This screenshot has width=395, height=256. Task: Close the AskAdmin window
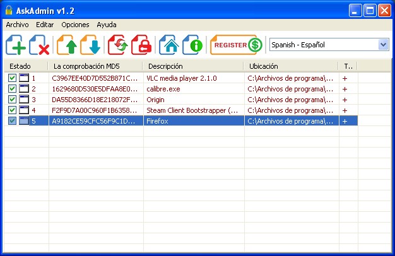click(384, 11)
